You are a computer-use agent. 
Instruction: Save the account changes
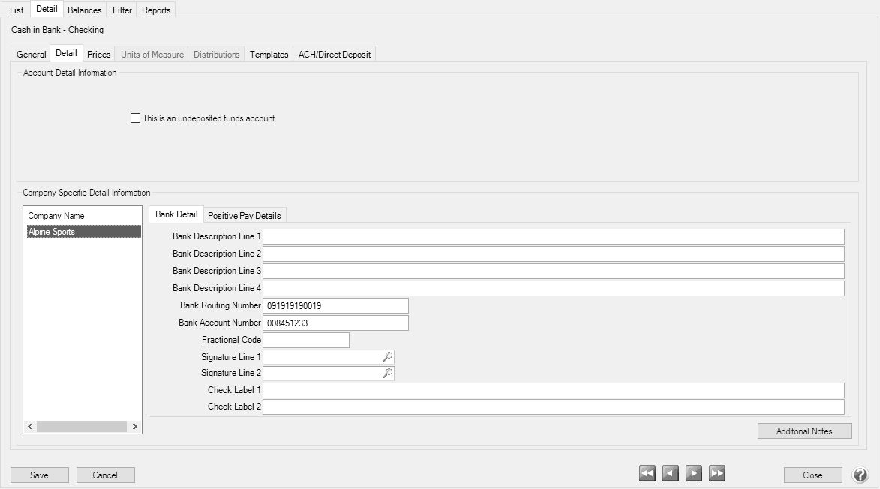(39, 475)
